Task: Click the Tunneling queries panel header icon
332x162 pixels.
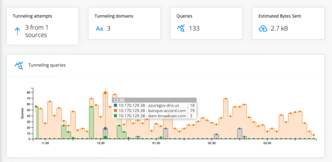Action: coord(19,65)
